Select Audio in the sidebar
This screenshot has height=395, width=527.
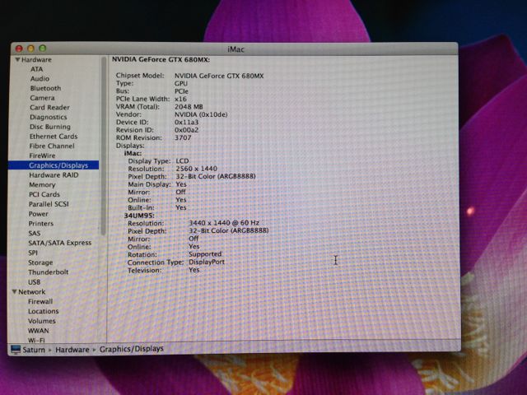tap(40, 79)
